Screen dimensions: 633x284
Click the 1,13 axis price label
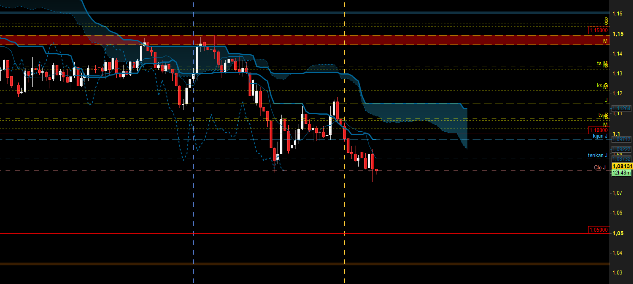618,73
